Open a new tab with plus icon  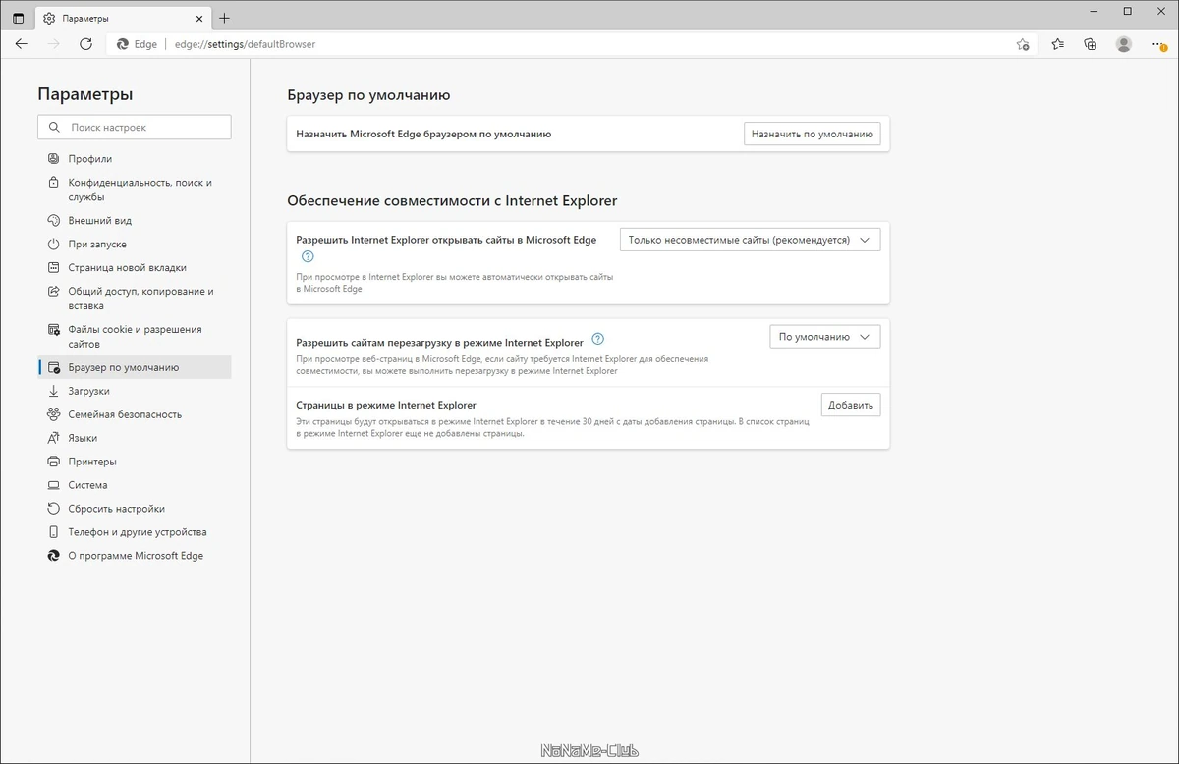[225, 18]
